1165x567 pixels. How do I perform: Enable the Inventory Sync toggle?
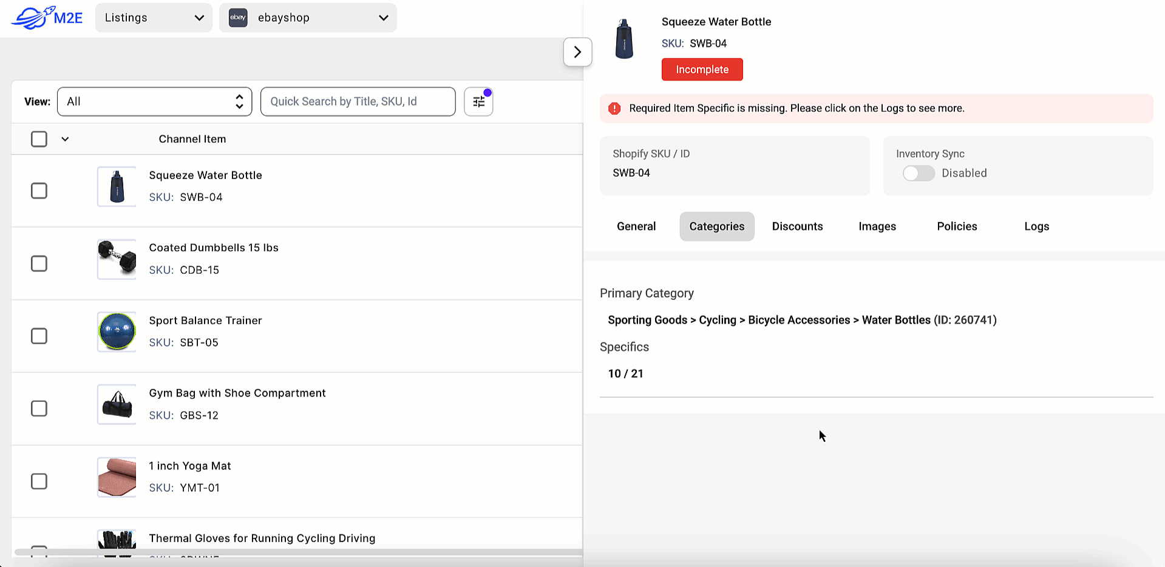pyautogui.click(x=918, y=173)
